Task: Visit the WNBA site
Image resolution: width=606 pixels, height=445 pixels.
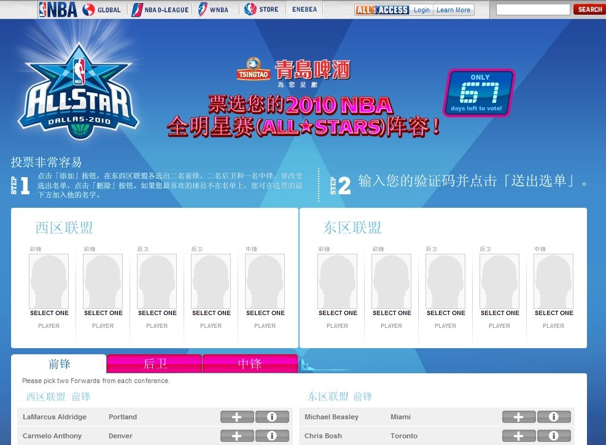Action: [x=213, y=9]
